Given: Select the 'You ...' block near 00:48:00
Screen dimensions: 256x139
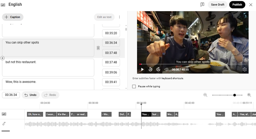Looking at the screenshot, I should tap(220, 114).
